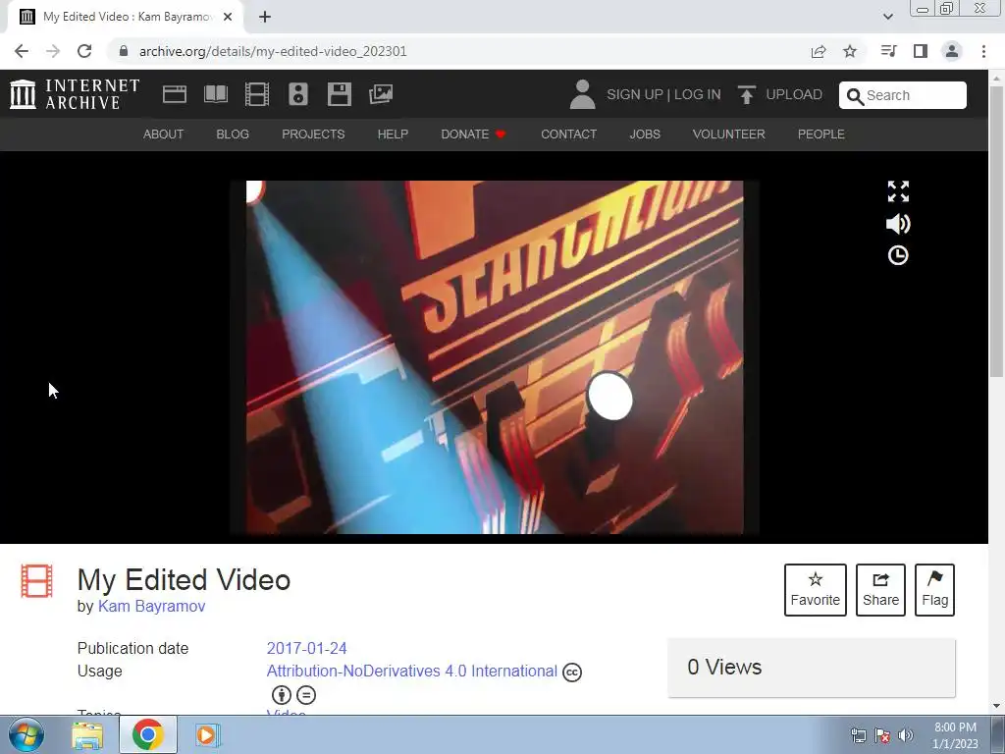Open the BLOG menu item
The width and height of the screenshot is (1005, 754).
[233, 134]
